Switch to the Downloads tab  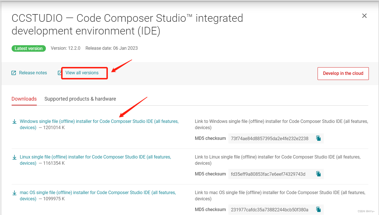pyautogui.click(x=24, y=99)
